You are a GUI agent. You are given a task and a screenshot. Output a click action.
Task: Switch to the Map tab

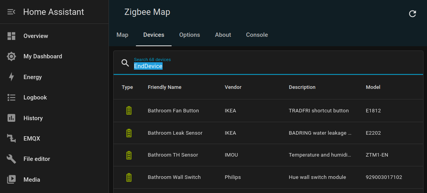122,35
